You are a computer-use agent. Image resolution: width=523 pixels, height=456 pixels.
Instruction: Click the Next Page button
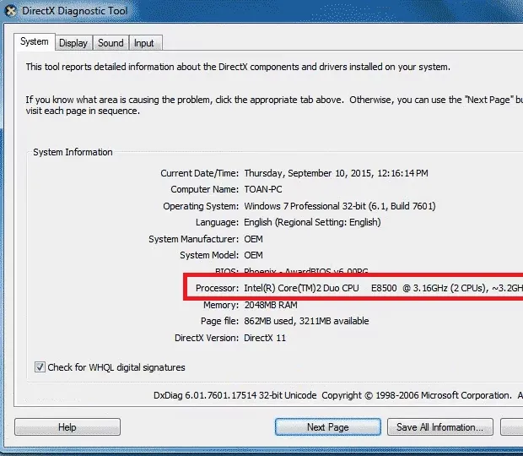(327, 427)
